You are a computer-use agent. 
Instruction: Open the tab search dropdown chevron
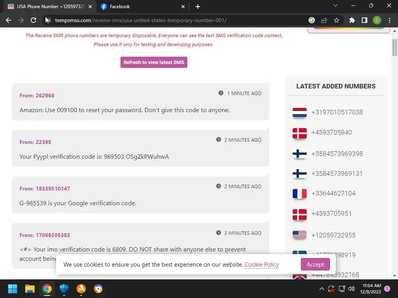coord(335,5)
